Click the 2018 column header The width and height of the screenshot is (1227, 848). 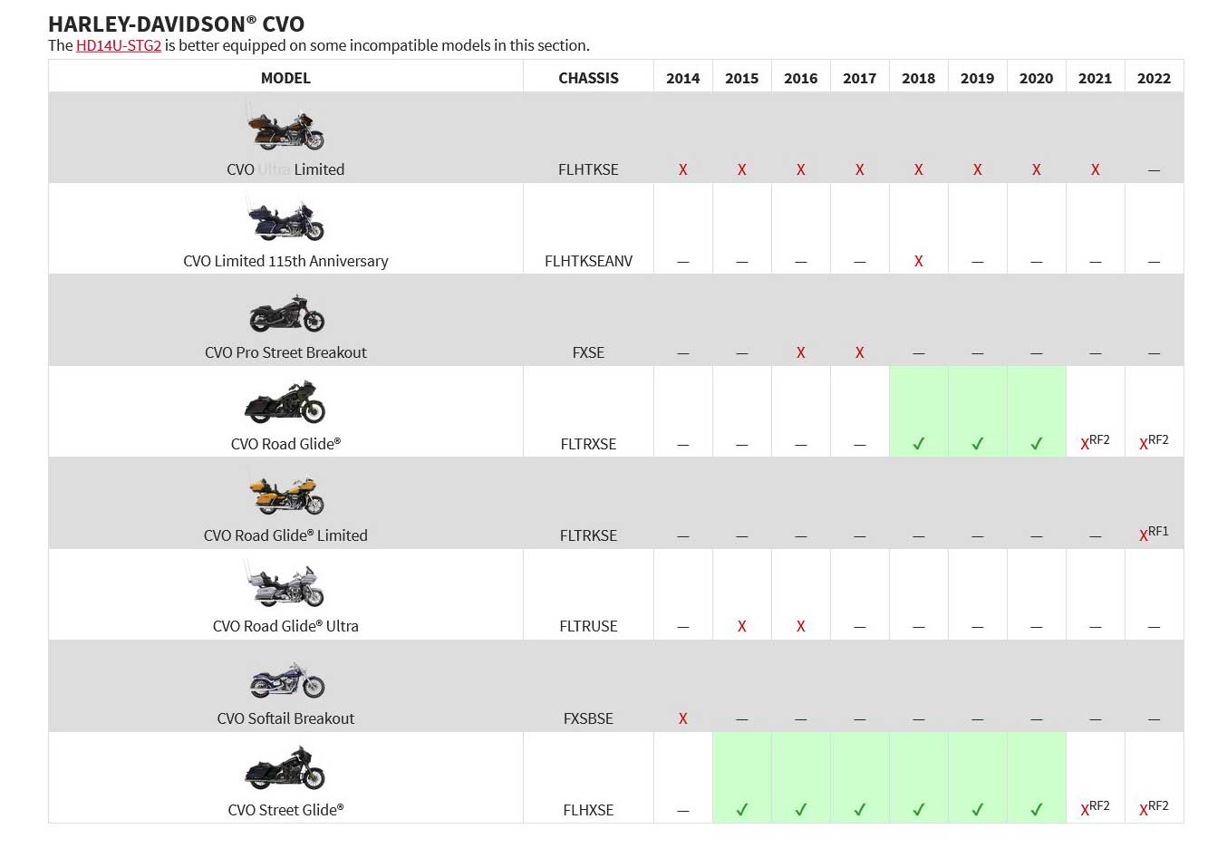coord(919,78)
